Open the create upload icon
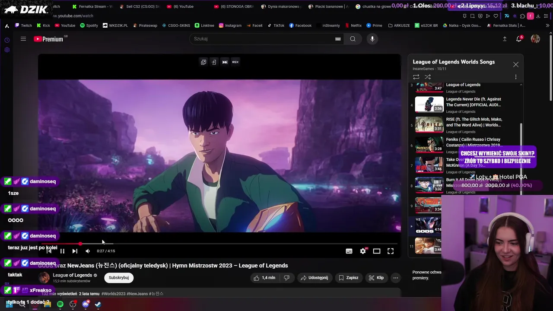The width and height of the screenshot is (553, 311). 504,39
